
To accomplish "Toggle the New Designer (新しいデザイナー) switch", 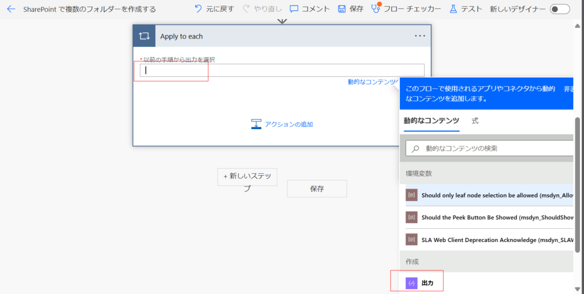I will [x=560, y=9].
